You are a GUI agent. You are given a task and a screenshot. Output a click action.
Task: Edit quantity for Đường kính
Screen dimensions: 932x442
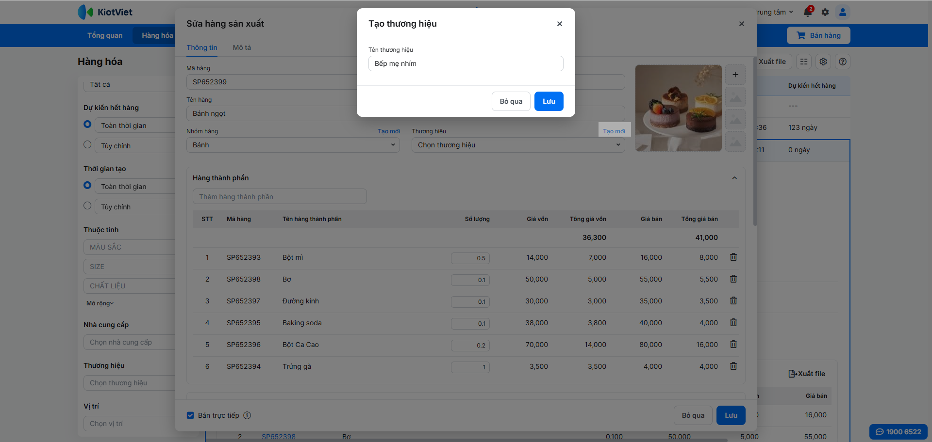470,301
